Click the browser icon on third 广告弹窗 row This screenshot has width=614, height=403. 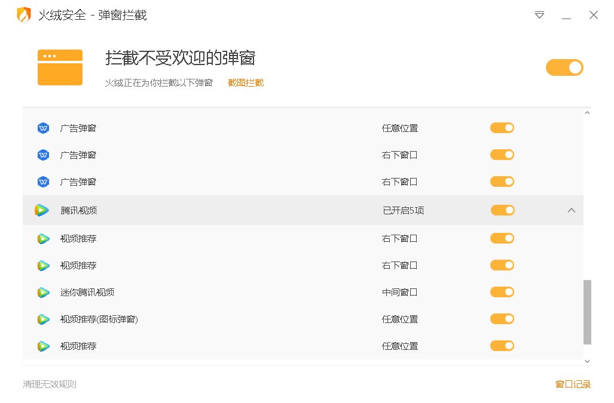coord(42,181)
